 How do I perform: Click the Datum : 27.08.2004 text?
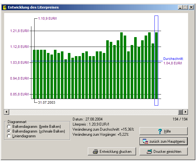88,119
